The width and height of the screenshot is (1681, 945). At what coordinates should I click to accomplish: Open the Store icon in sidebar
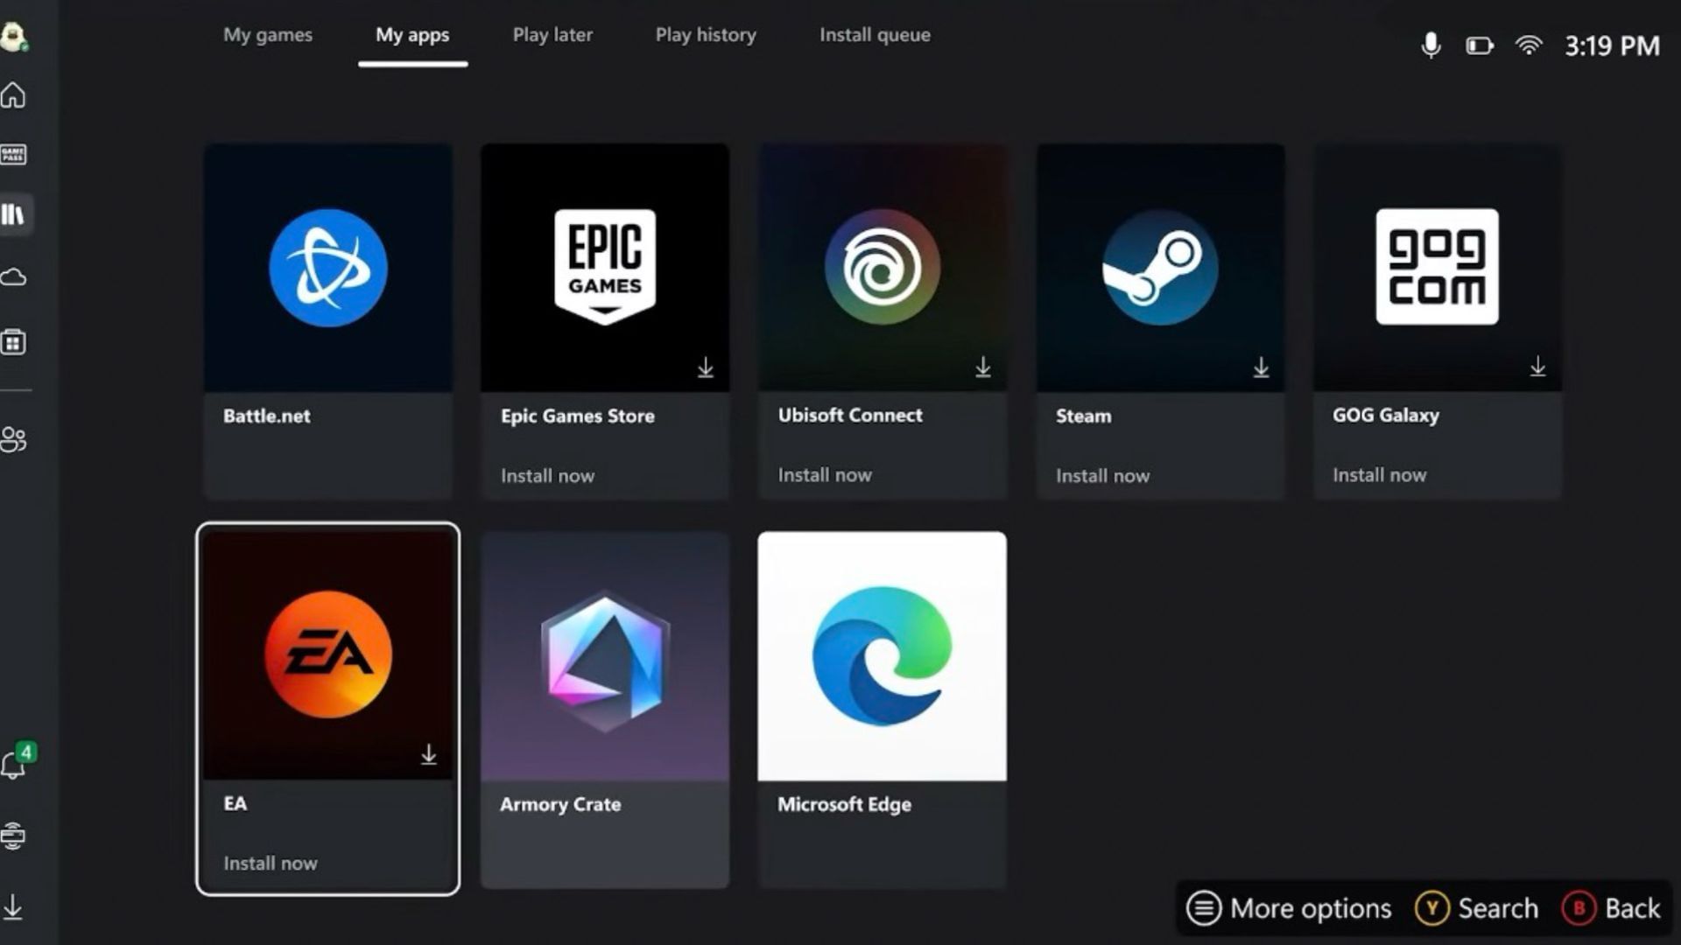pyautogui.click(x=14, y=342)
